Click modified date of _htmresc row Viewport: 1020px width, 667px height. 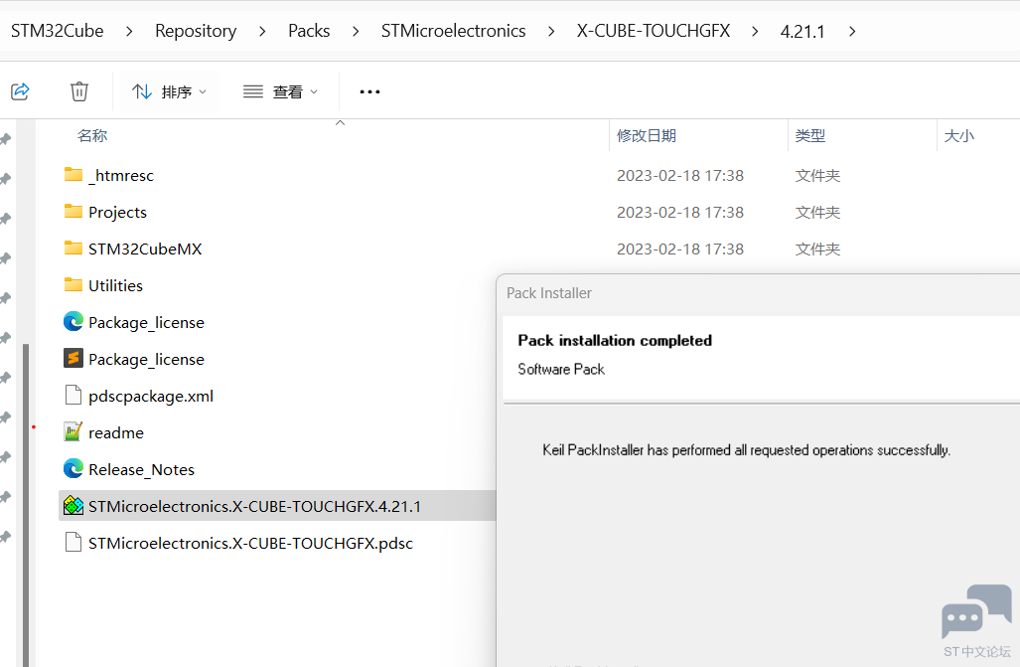click(x=679, y=175)
